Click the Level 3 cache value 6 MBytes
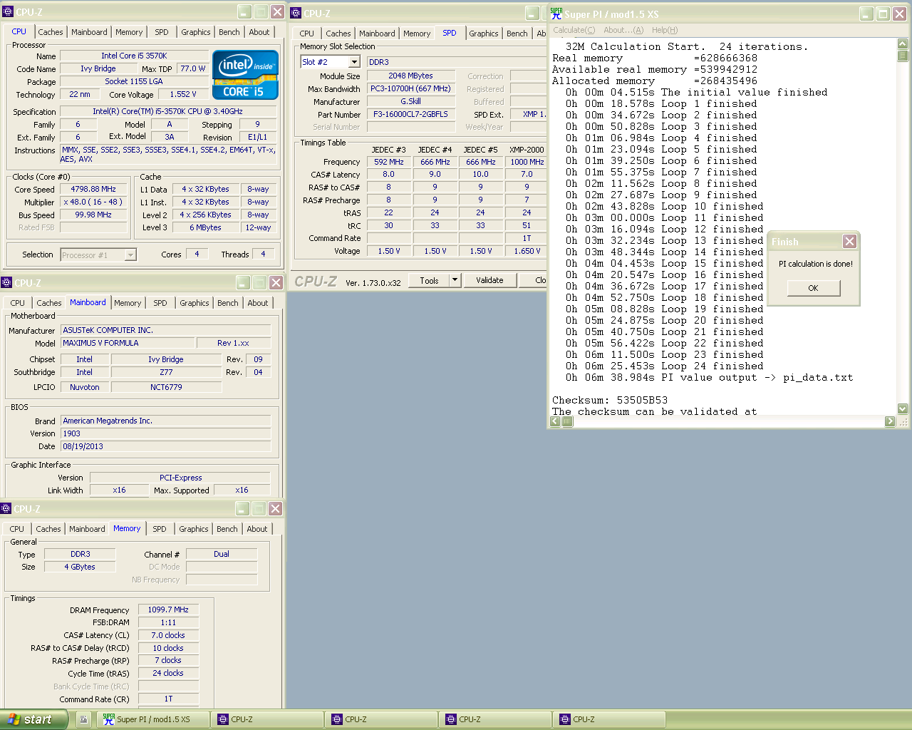912x730 pixels. pos(205,227)
